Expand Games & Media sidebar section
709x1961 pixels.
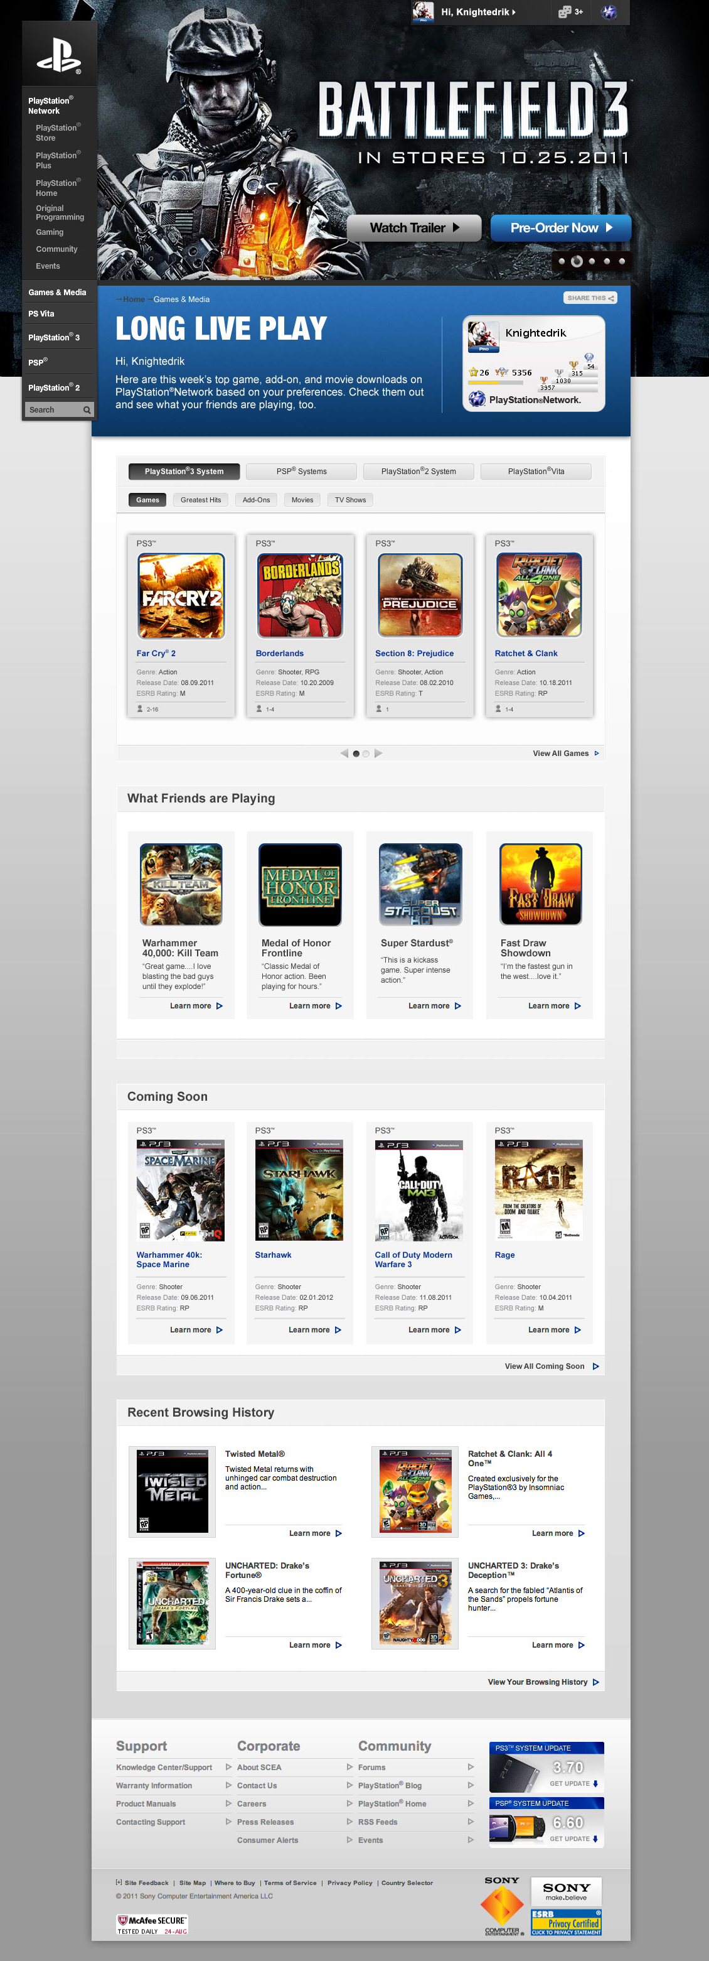[x=57, y=293]
